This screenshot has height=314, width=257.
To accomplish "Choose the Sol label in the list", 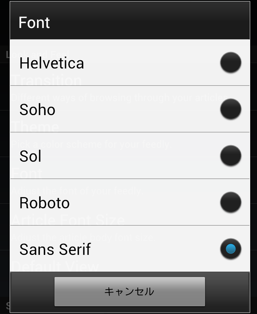I will pyautogui.click(x=31, y=156).
